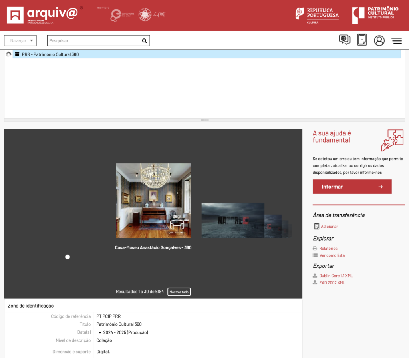The height and width of the screenshot is (358, 409).
Task: Open the hamburger main menu
Action: click(x=397, y=40)
